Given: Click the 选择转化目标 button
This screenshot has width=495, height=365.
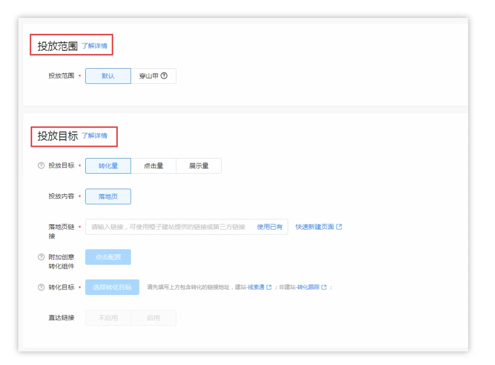Looking at the screenshot, I should [x=112, y=287].
